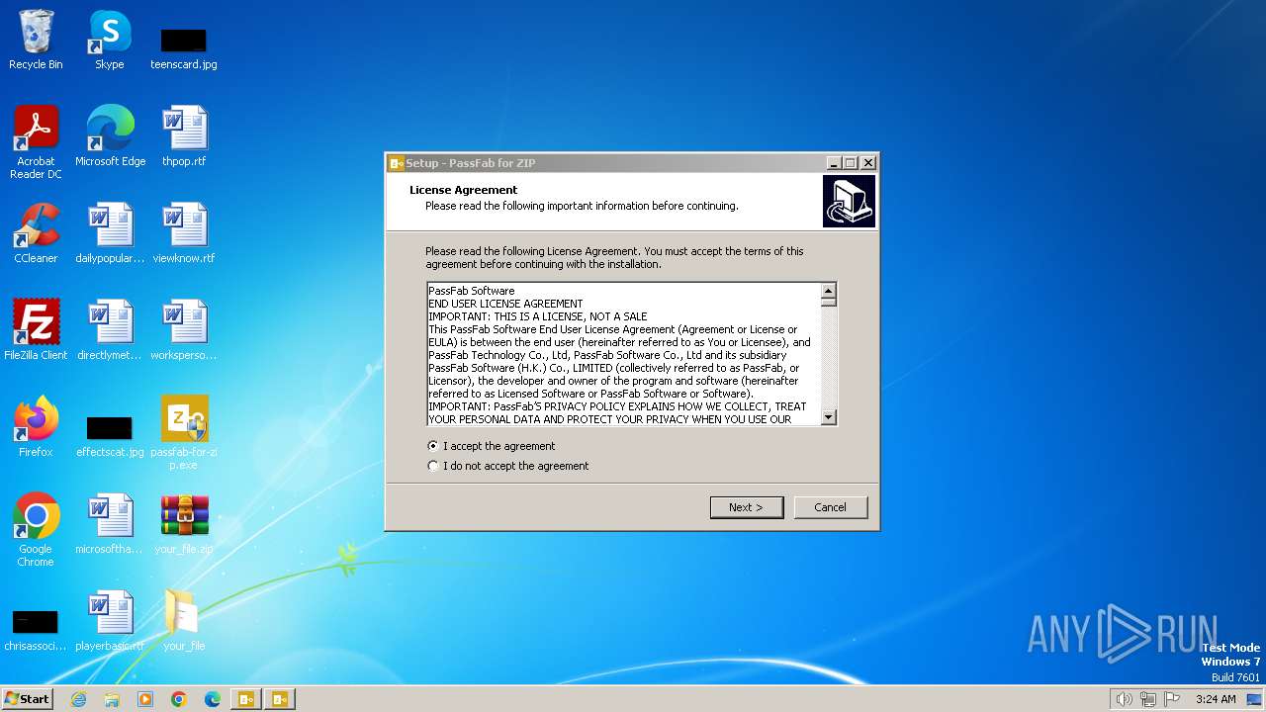The height and width of the screenshot is (712, 1266).
Task: Select effectscat.jpg desktop file
Action: 110,435
